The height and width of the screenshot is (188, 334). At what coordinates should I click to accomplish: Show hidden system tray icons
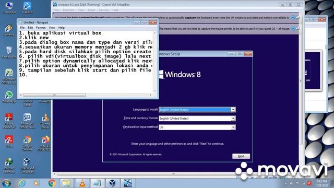point(285,183)
